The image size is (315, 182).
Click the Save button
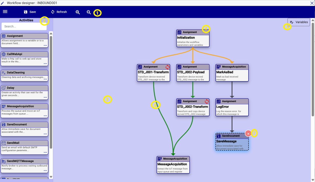point(30,12)
